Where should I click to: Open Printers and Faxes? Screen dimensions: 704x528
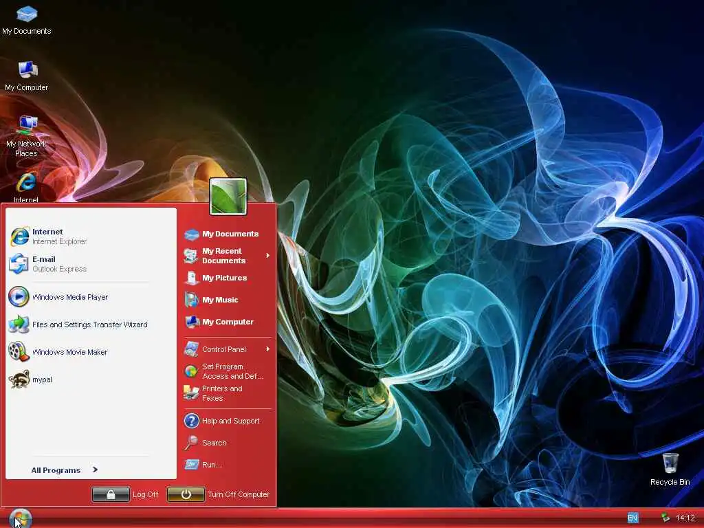(214, 393)
